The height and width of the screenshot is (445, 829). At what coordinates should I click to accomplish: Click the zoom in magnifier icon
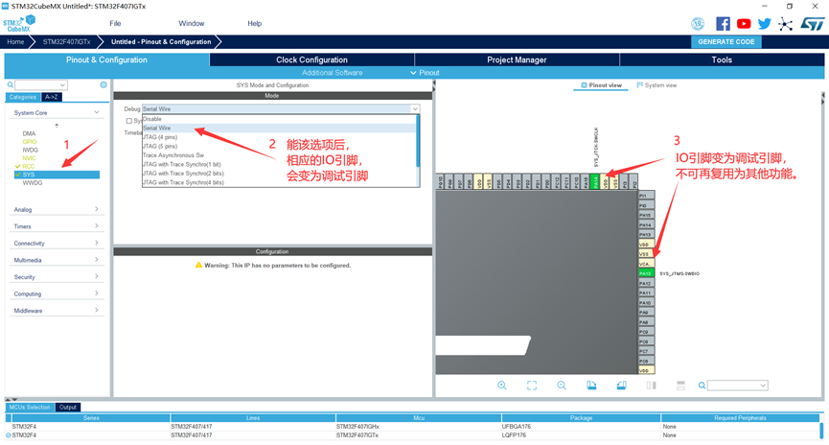pyautogui.click(x=501, y=386)
